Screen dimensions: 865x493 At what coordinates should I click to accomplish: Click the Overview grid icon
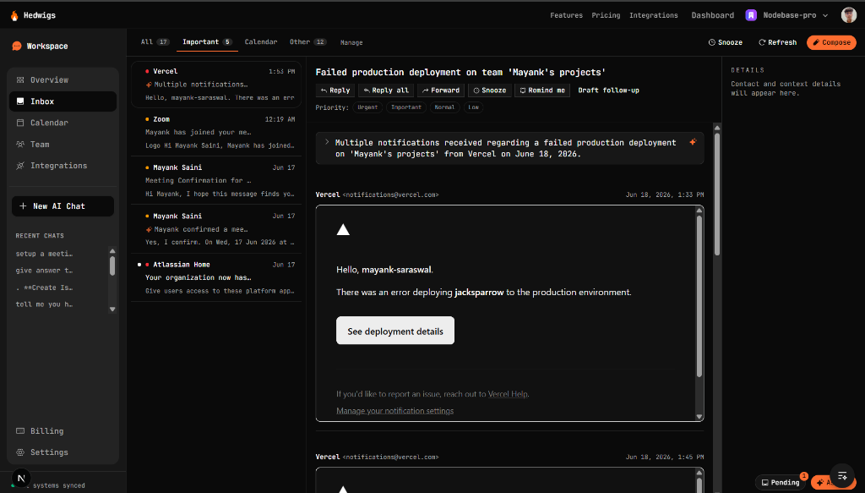[x=20, y=80]
